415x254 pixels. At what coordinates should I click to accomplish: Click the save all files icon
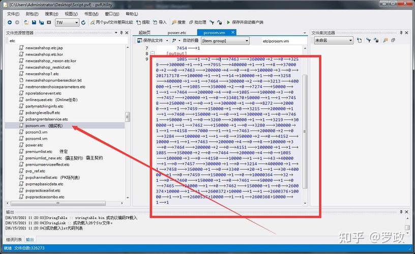coord(42,22)
